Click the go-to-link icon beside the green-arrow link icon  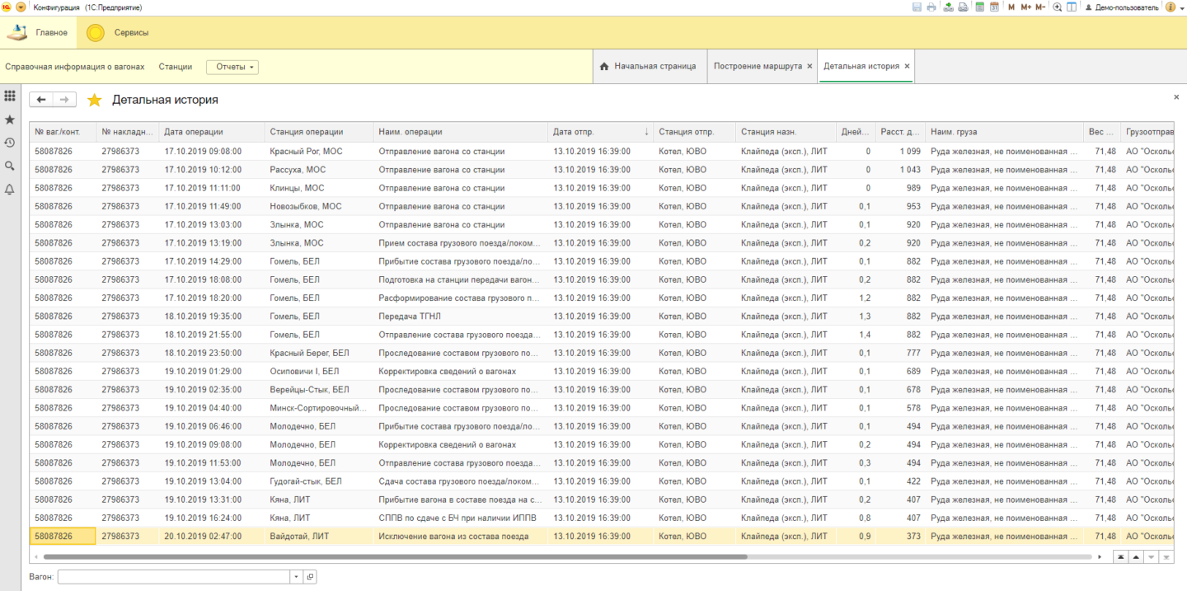[x=963, y=7]
